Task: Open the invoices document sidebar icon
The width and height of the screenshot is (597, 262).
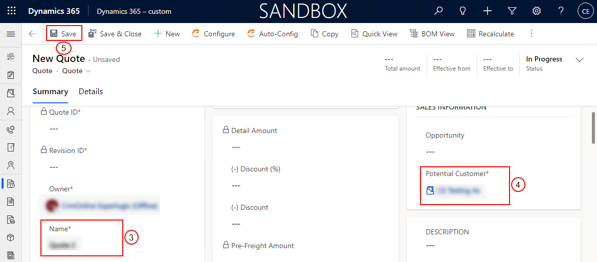Action: pos(11,220)
